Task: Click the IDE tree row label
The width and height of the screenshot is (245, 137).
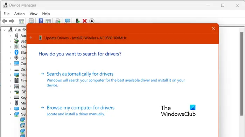Action: (x=23, y=92)
